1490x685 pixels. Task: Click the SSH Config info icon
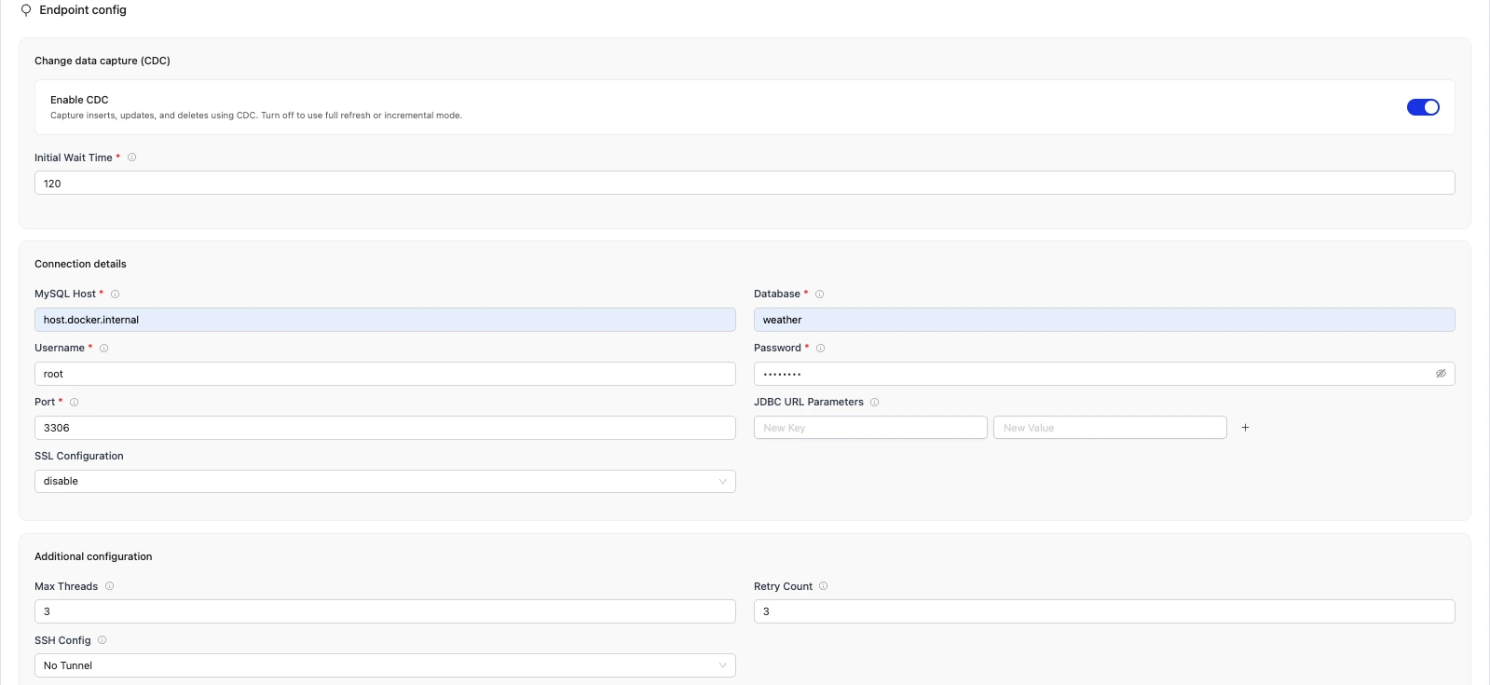pos(102,640)
